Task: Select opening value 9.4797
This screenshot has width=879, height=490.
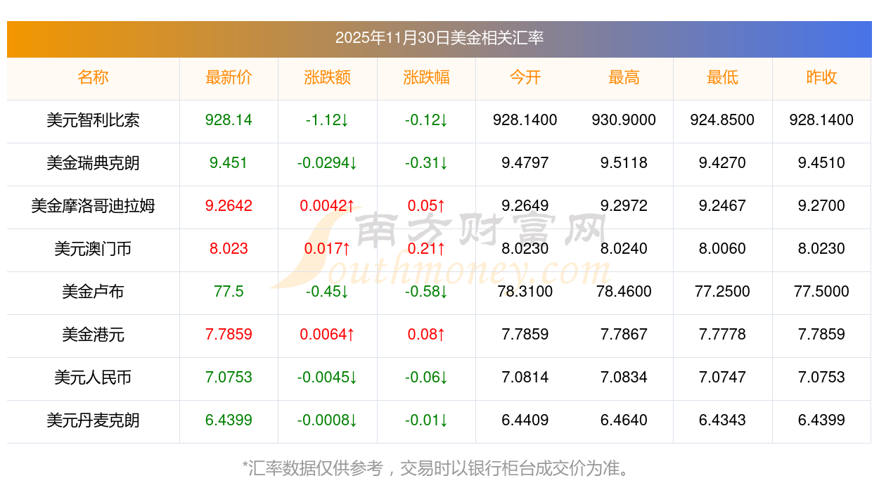Action: 525,163
